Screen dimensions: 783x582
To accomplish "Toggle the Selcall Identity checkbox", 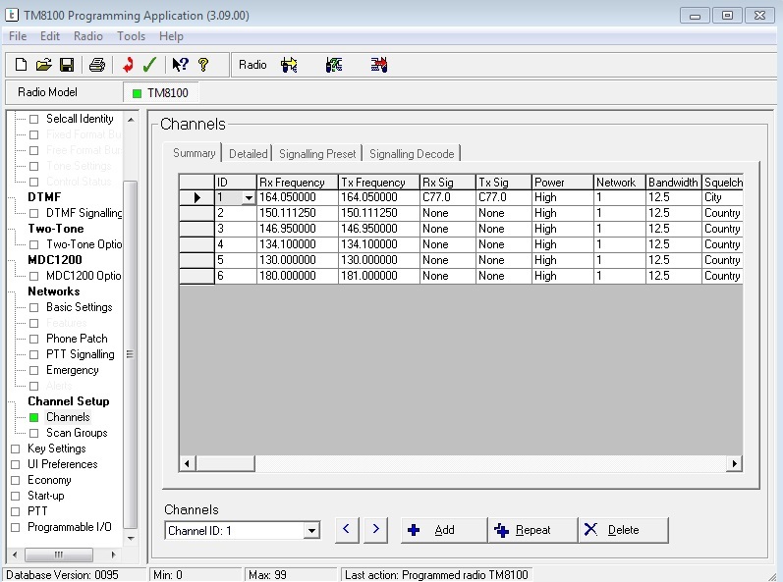I will pos(33,119).
